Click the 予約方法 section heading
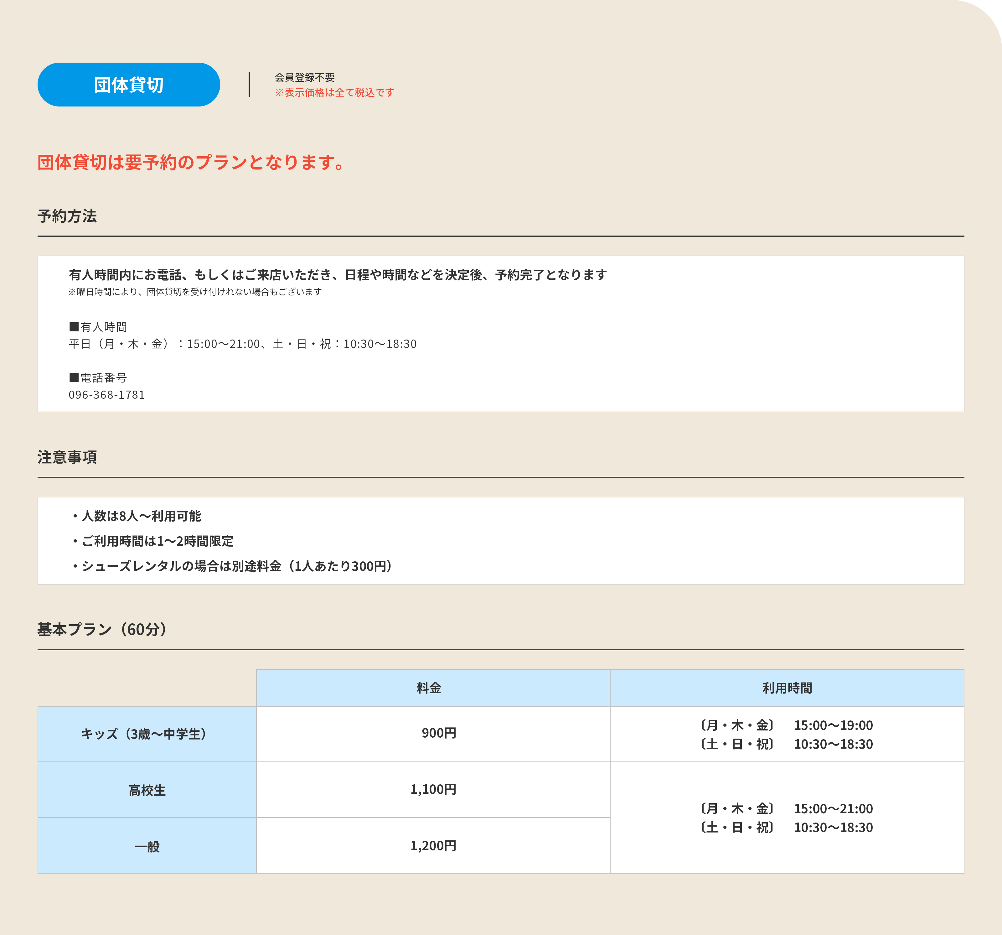The height and width of the screenshot is (935, 1002). pos(67,216)
